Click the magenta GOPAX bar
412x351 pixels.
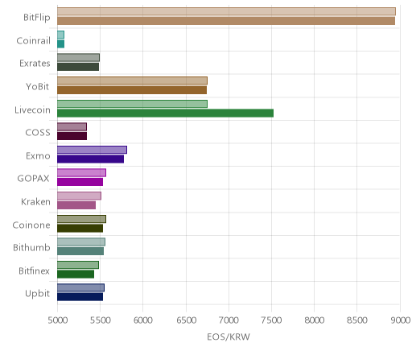(x=80, y=182)
